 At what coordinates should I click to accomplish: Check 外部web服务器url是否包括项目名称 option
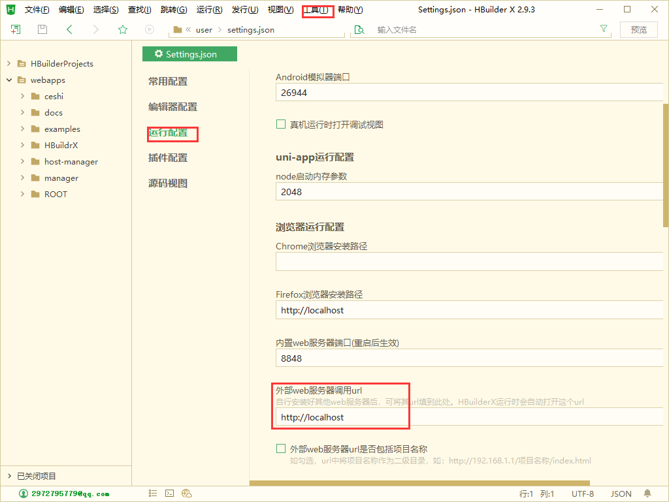(x=281, y=448)
